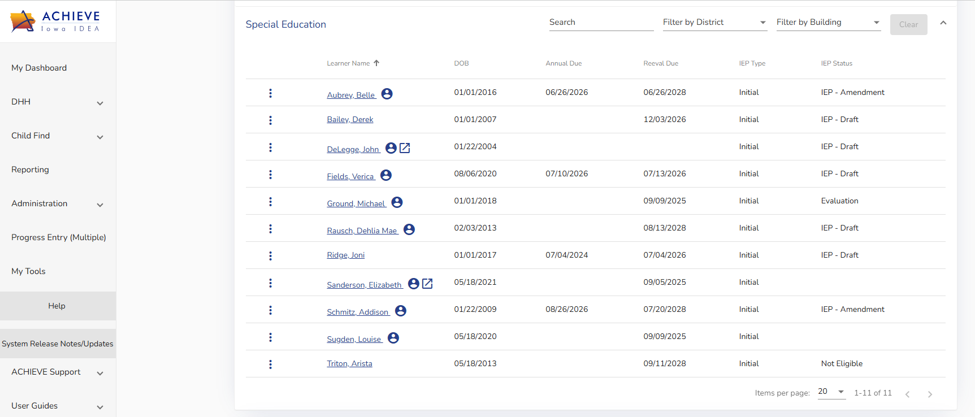
Task: Open three-dot menu for Triton, Arista row
Action: [x=270, y=364]
